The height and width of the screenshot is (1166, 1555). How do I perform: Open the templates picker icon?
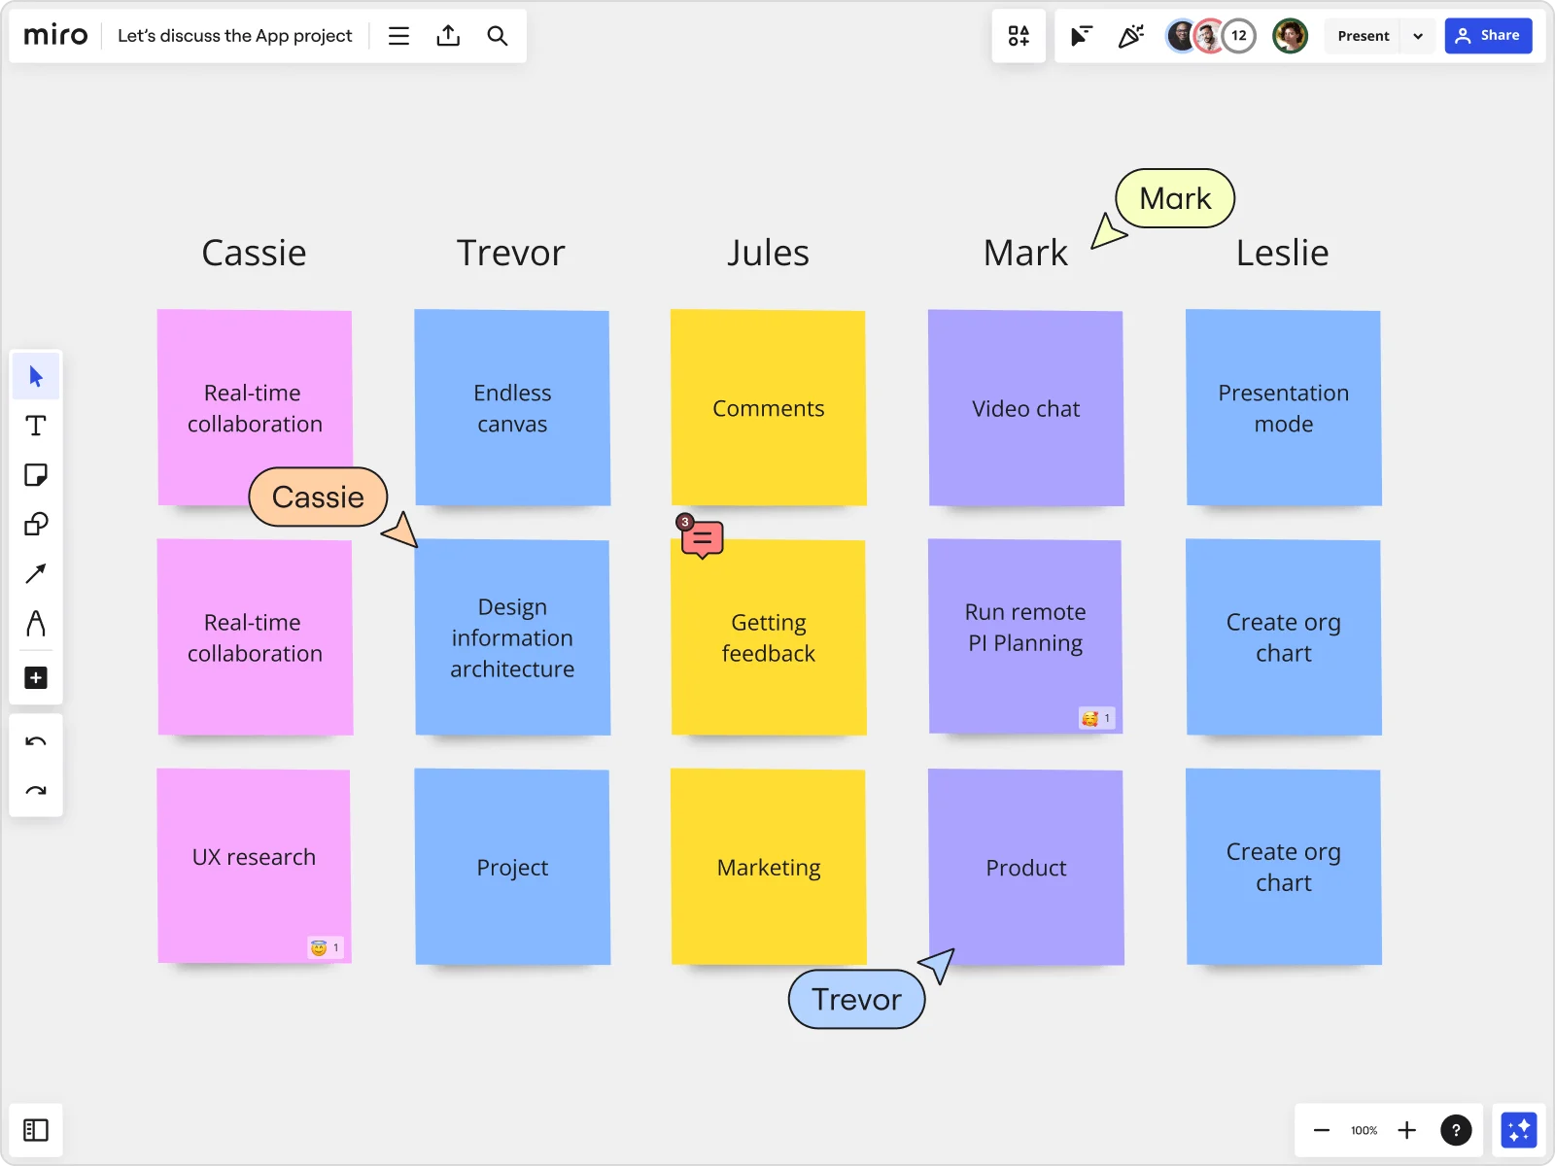[x=1019, y=36]
